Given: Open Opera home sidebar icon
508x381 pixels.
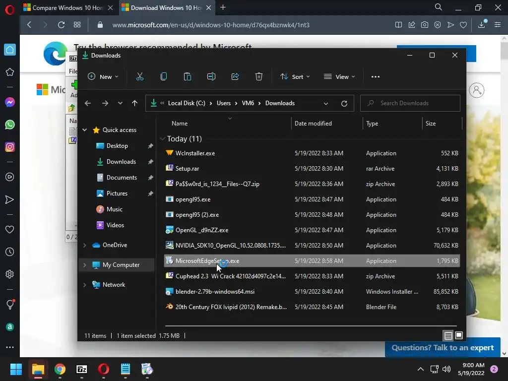Looking at the screenshot, I should pyautogui.click(x=10, y=50).
